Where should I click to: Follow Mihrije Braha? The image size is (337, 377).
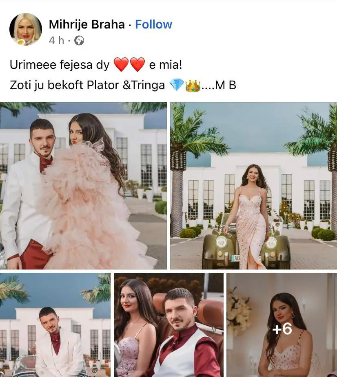[154, 24]
